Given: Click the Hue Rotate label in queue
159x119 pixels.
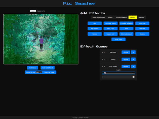Looking at the screenshot, I should 113,52.
